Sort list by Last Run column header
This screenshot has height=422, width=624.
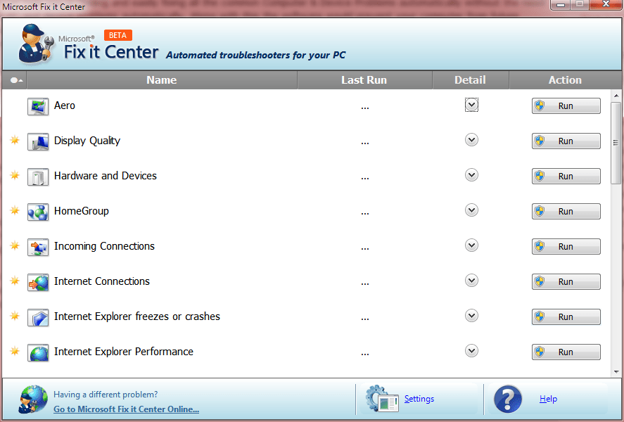(x=364, y=80)
